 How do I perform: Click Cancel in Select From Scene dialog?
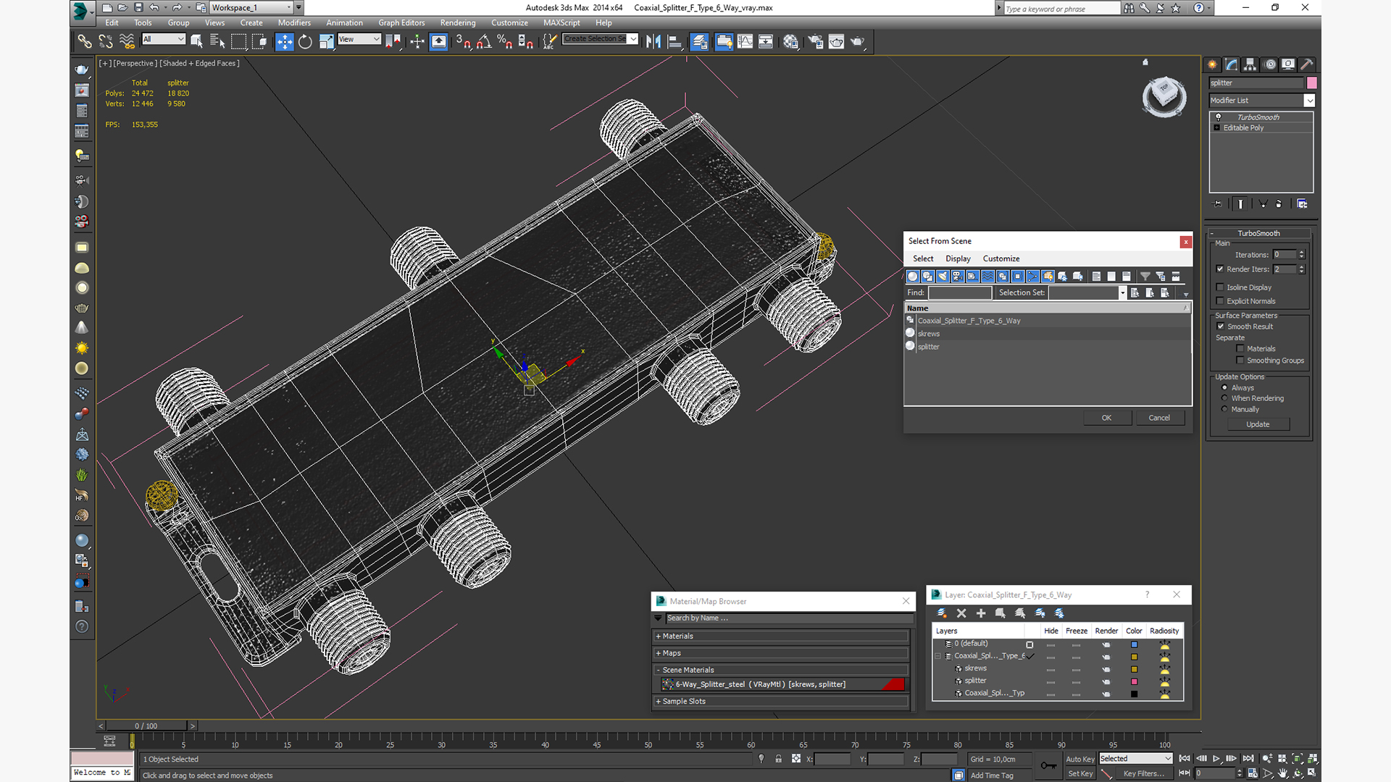coord(1159,418)
